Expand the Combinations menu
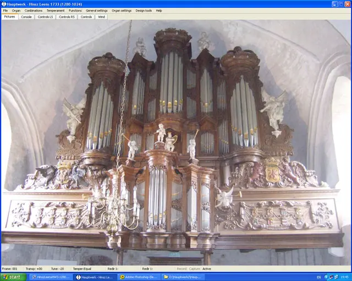Image resolution: width=352 pixels, height=281 pixels. (x=33, y=10)
